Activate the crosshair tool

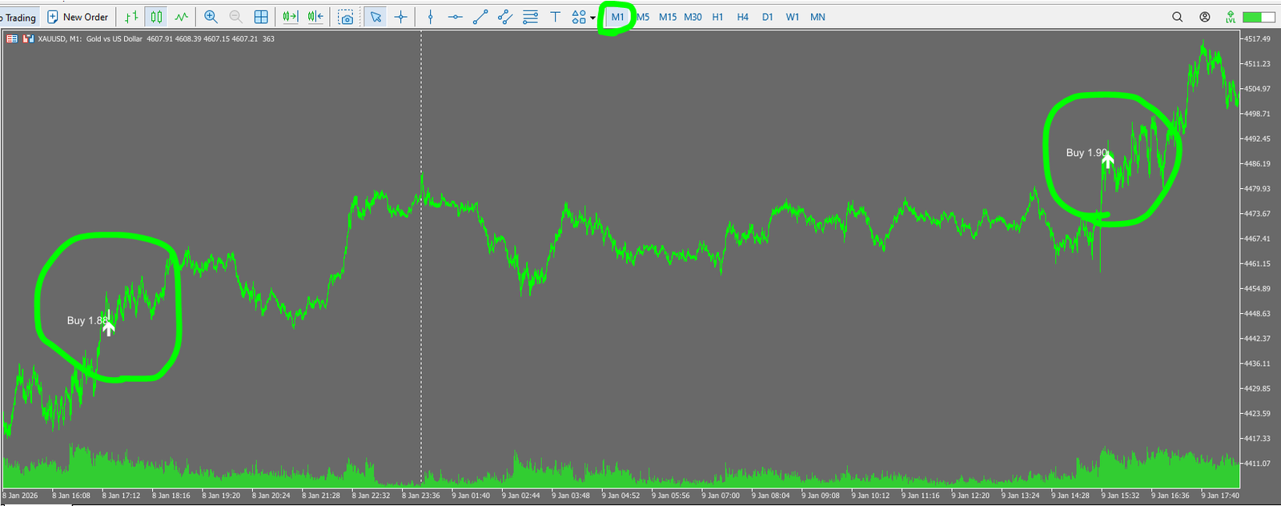[x=401, y=17]
